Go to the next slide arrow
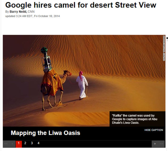 pyautogui.click(x=155, y=144)
